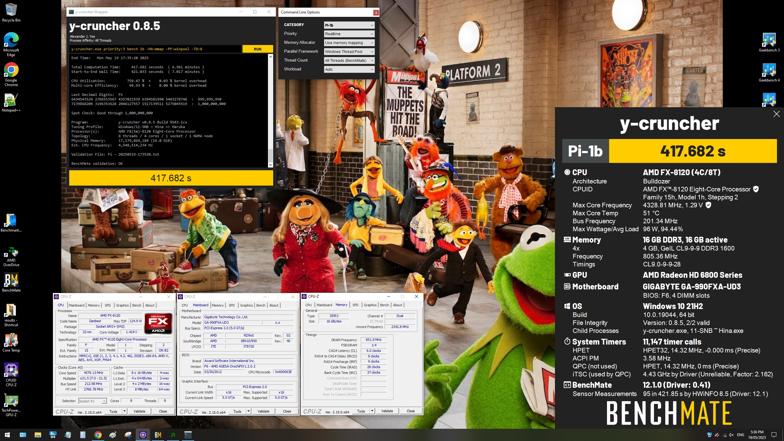Expand the Tools arrow in the CPU-Z Memory window
784x441 pixels.
(372, 411)
